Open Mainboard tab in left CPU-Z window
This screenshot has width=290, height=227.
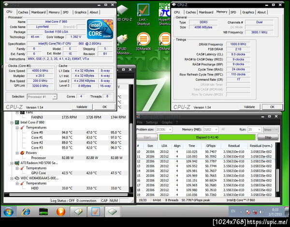click(x=38, y=12)
